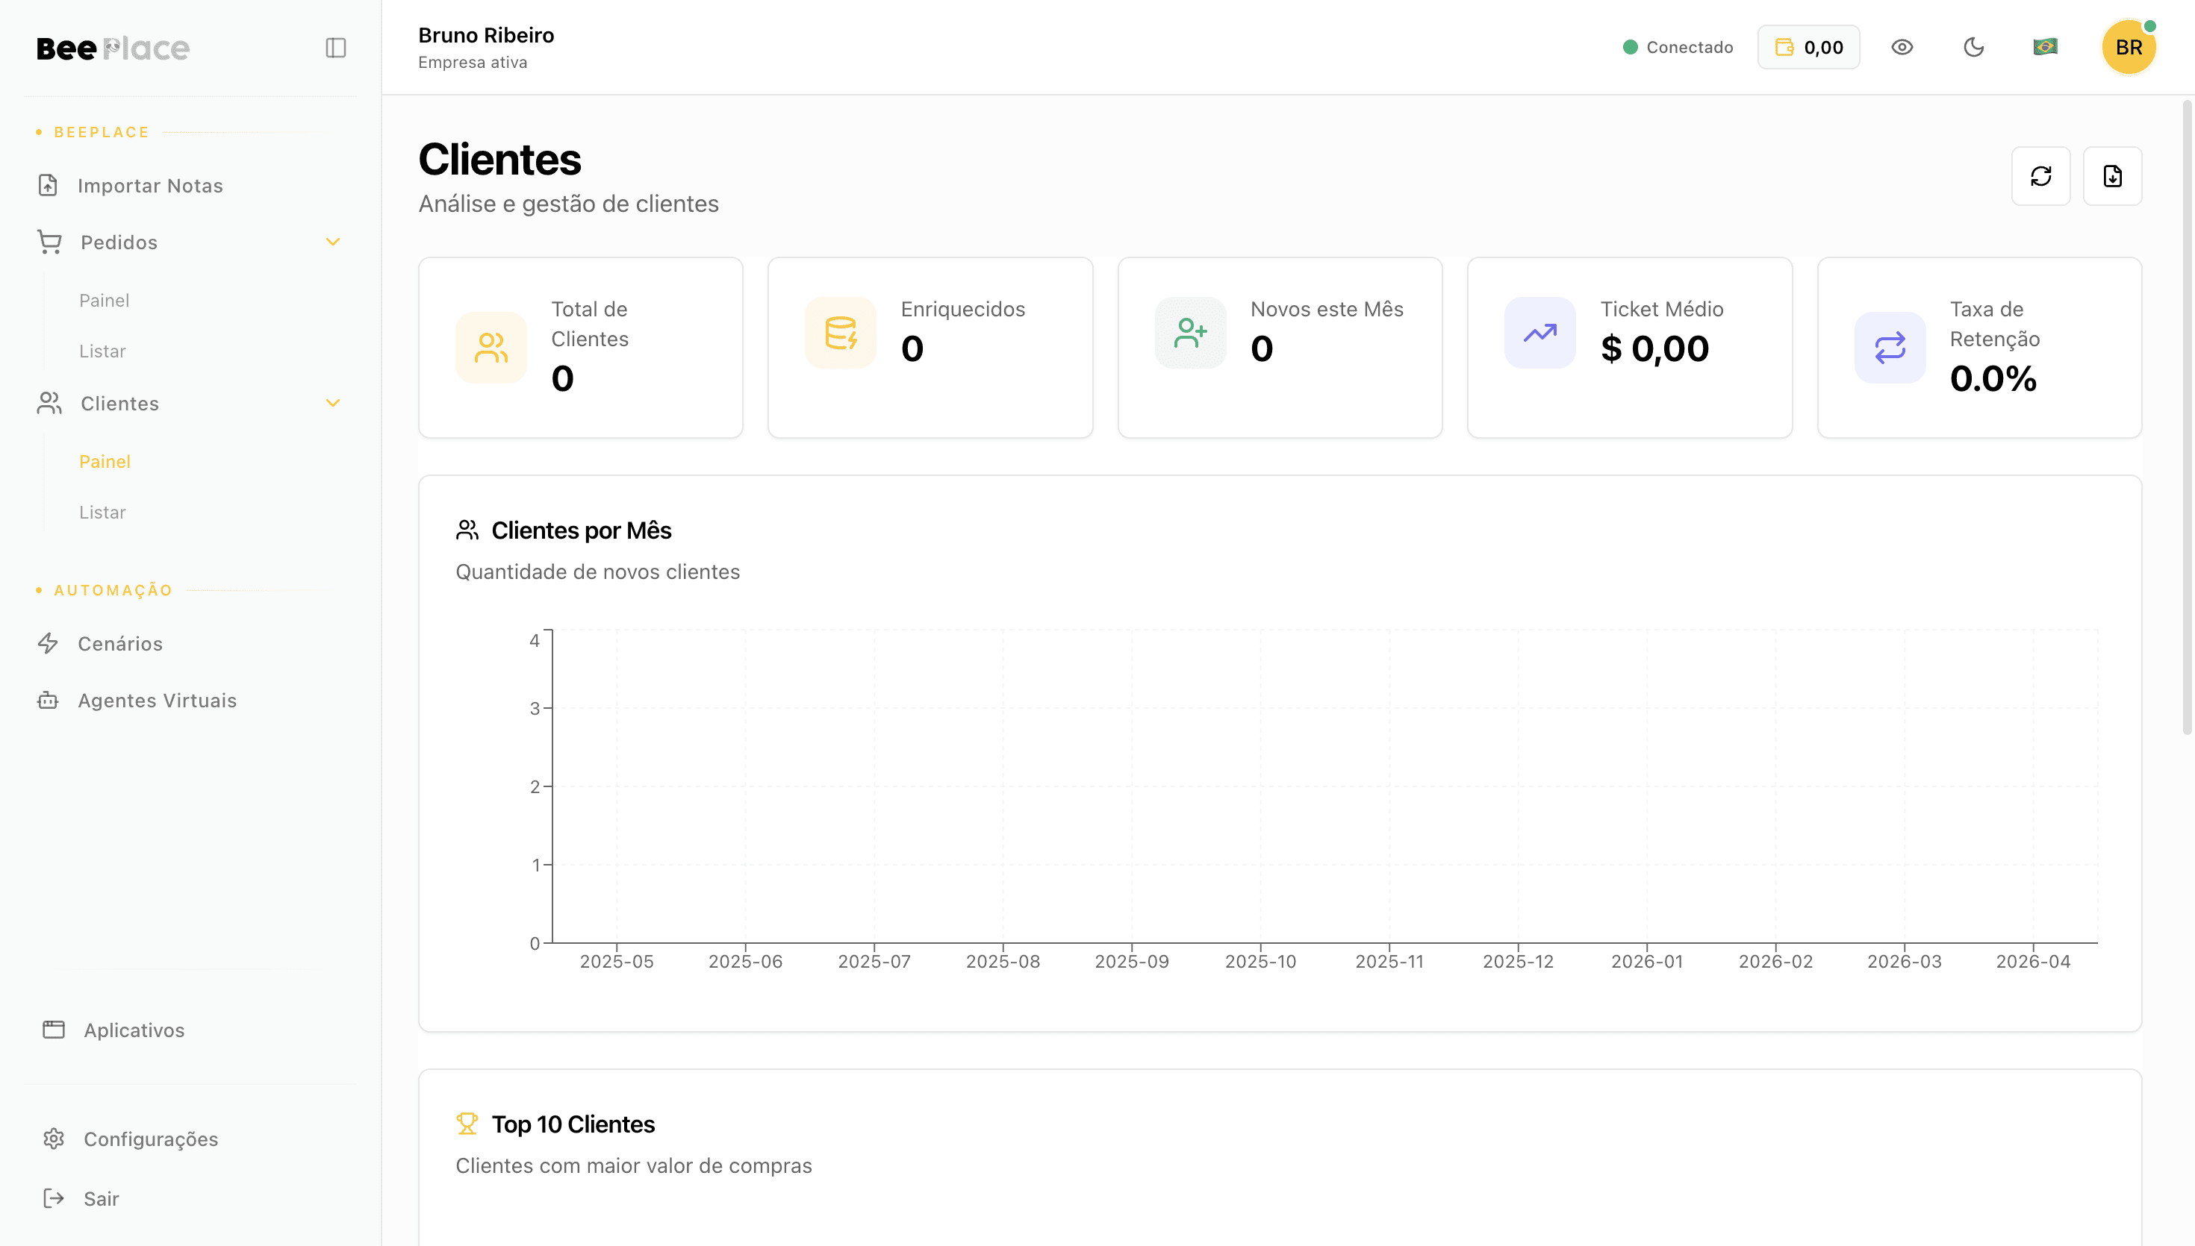Click the wallet balance 0,00 button

[1808, 47]
